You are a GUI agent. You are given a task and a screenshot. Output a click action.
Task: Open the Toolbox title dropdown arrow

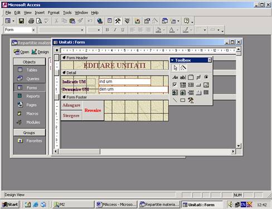(172, 60)
